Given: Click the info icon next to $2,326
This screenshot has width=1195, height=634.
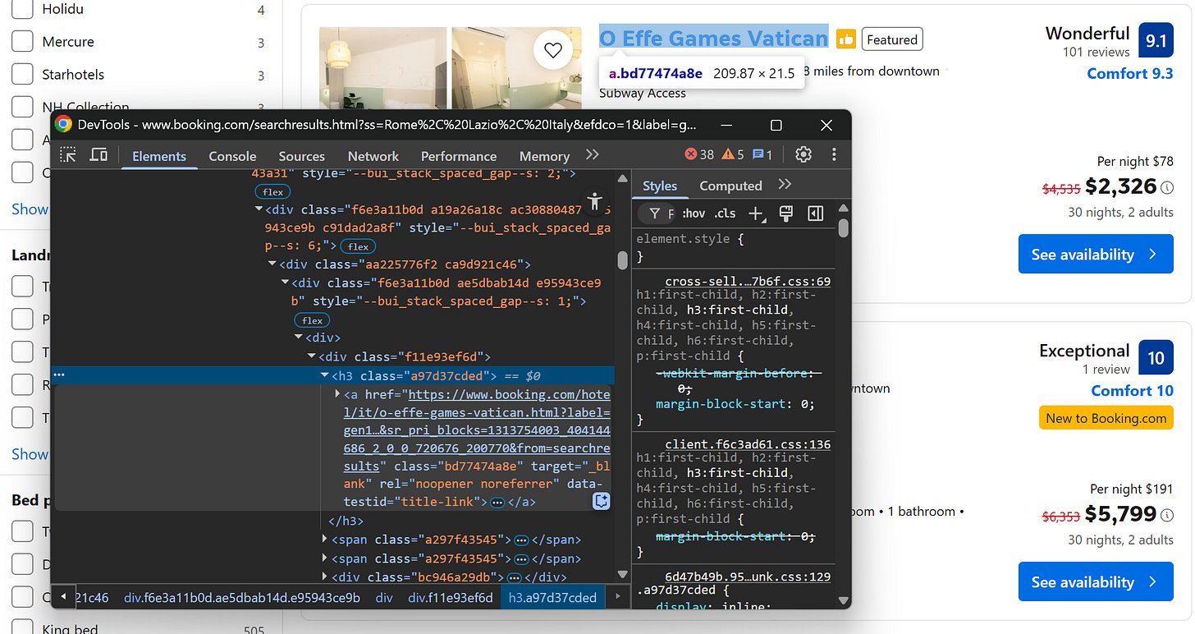Looking at the screenshot, I should click(x=1167, y=187).
